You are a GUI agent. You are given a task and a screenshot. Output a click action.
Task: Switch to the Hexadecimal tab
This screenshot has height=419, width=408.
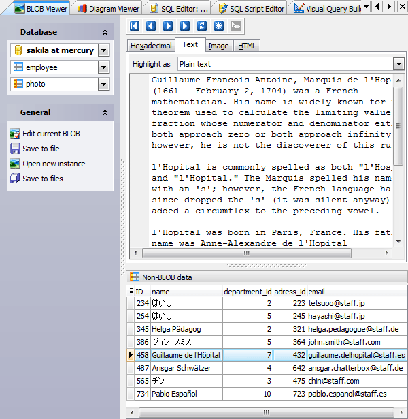[151, 46]
